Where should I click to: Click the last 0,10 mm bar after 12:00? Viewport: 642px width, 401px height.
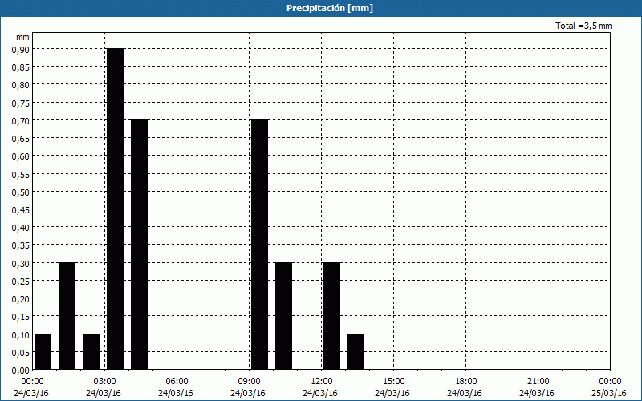(x=356, y=351)
